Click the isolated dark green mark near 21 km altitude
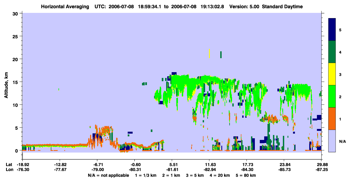 tap(221, 55)
